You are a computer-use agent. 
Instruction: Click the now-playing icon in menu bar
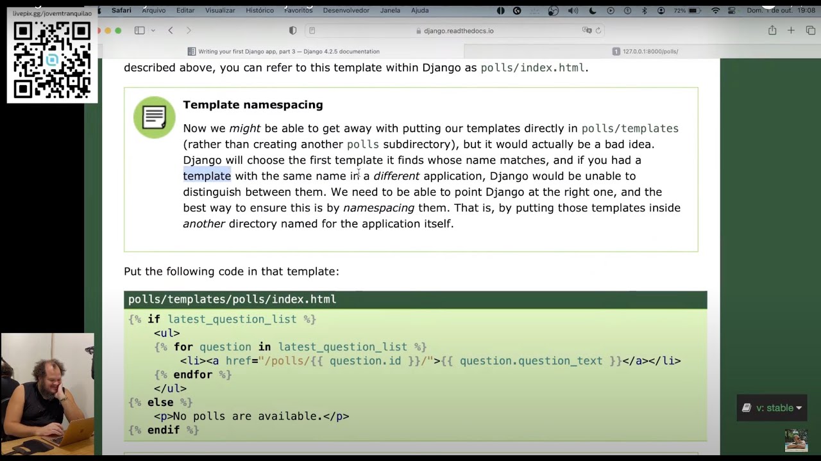(x=611, y=10)
